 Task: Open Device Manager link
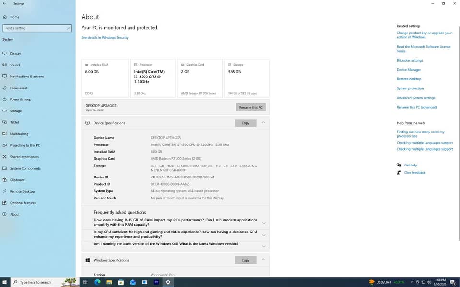click(408, 70)
